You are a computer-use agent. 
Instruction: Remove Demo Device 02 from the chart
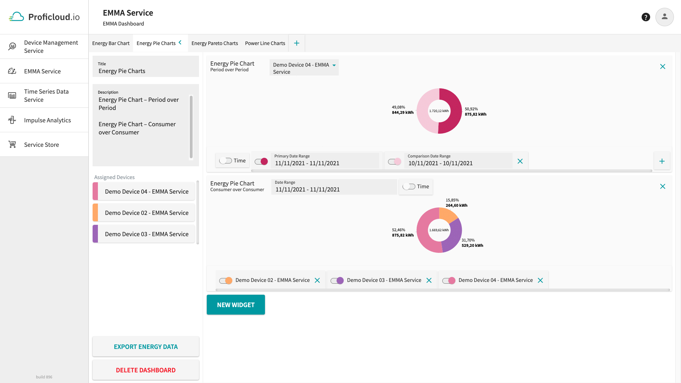pyautogui.click(x=317, y=281)
